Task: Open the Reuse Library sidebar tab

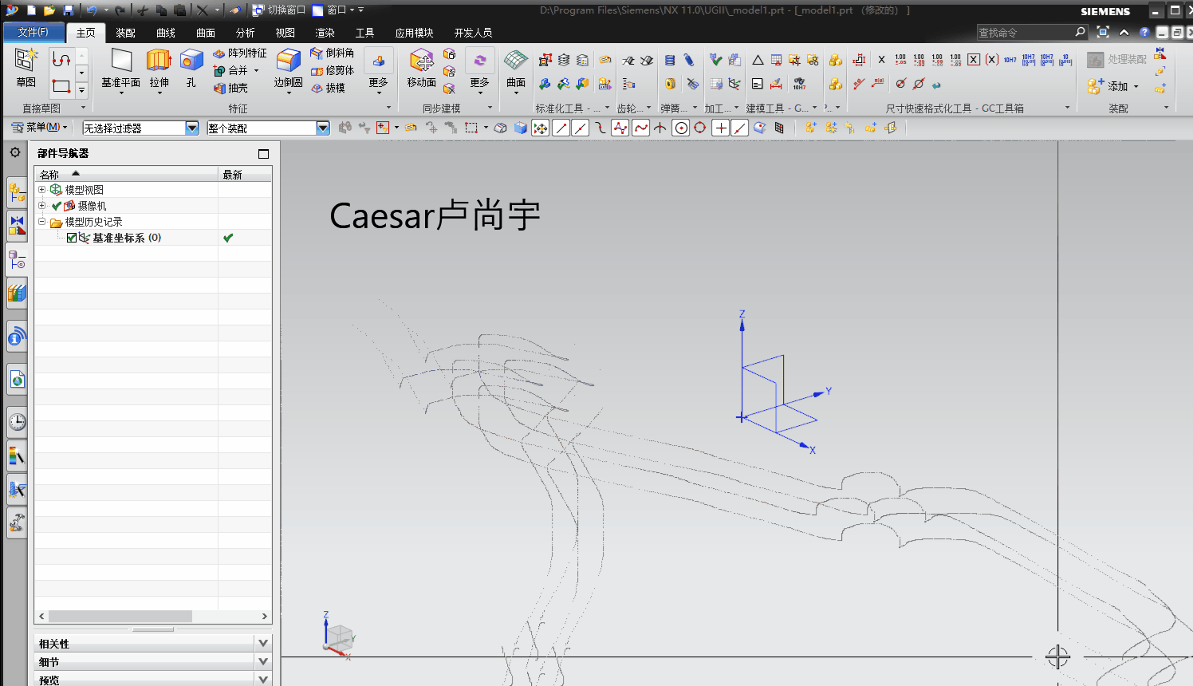Action: tap(17, 293)
